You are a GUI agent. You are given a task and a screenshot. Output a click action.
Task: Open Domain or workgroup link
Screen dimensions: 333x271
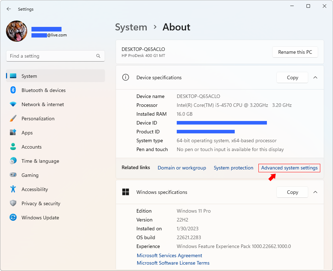tap(182, 168)
